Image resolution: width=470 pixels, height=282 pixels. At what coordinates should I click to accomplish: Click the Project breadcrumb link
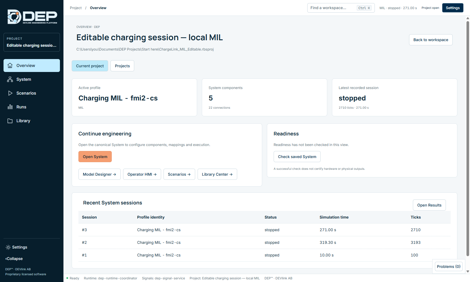coord(76,8)
